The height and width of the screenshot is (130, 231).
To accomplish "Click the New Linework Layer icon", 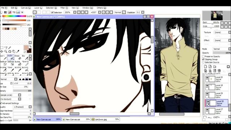I will coord(210,66).
